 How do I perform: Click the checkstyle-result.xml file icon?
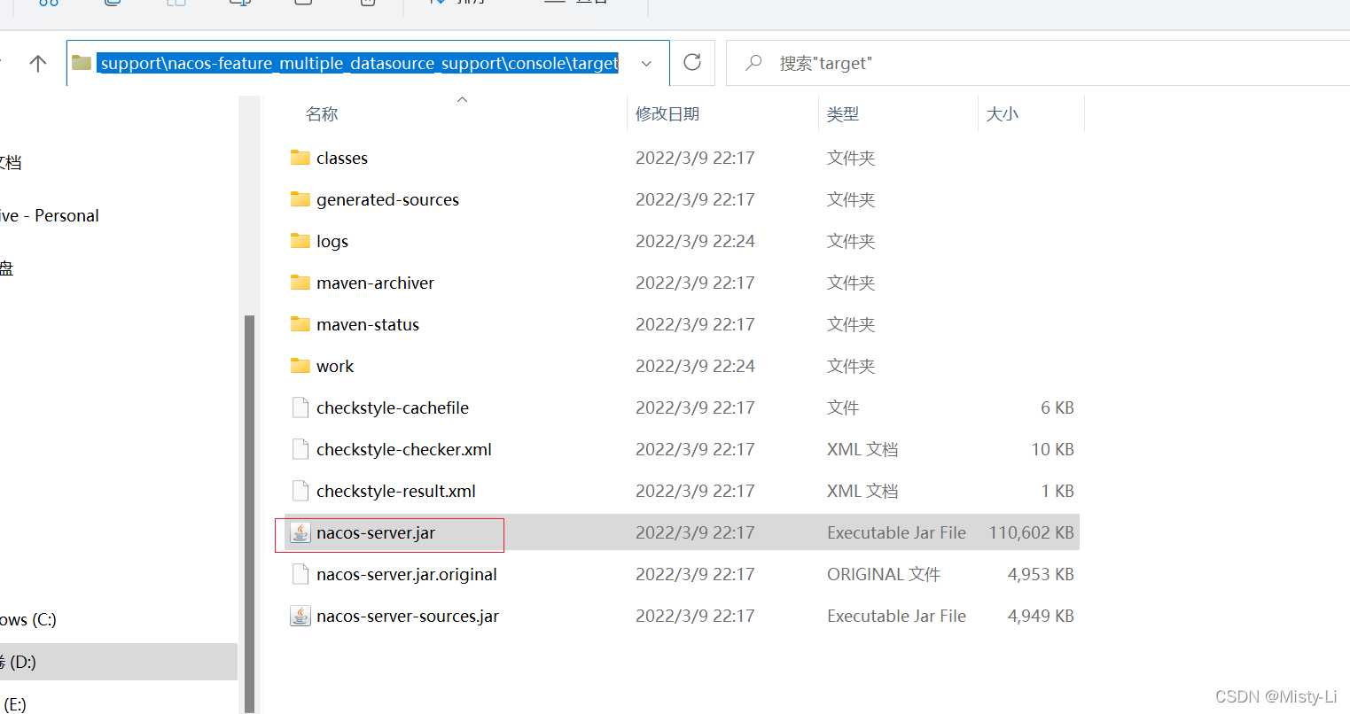coord(300,491)
